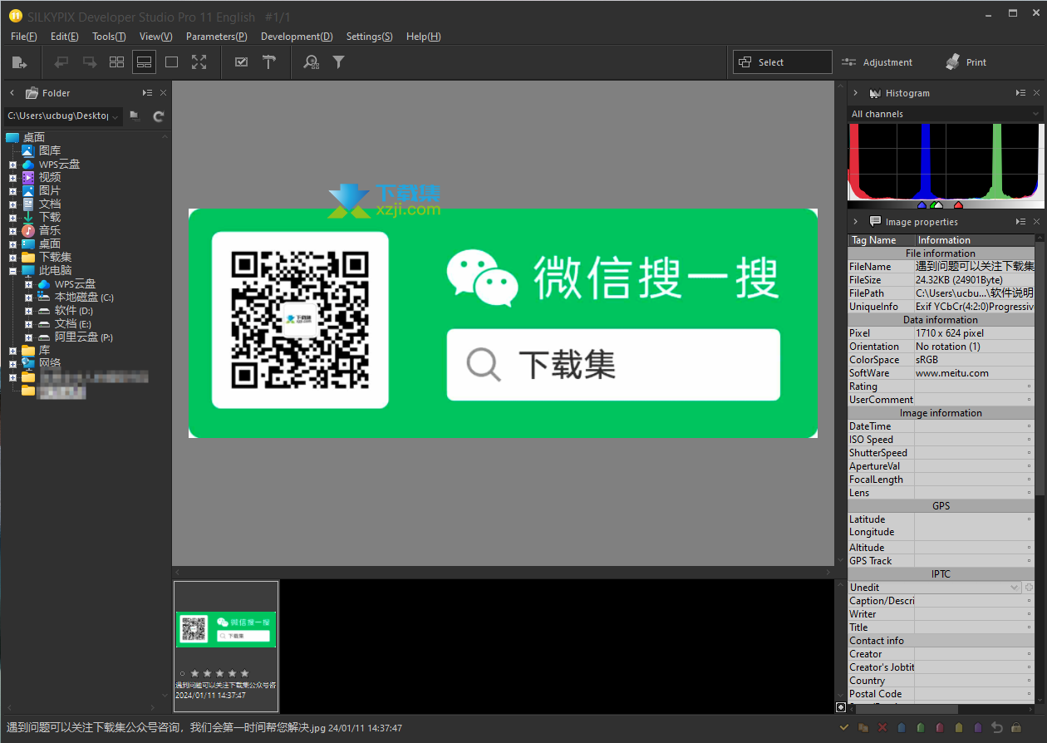Image resolution: width=1047 pixels, height=743 pixels.
Task: Collapse the Folder panel with arrow
Action: coord(12,93)
